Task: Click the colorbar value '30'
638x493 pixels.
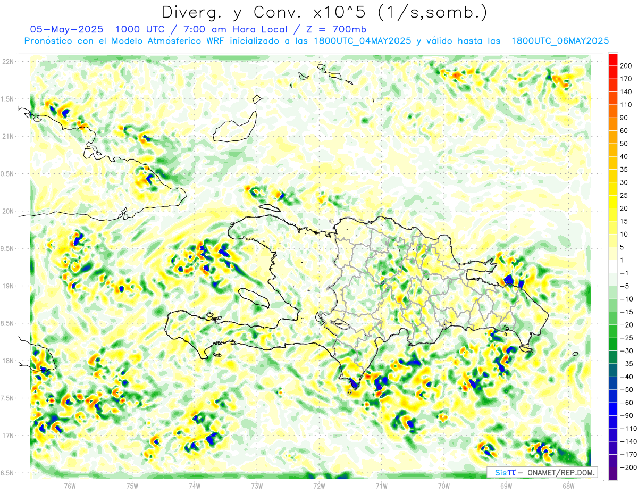Action: (x=625, y=182)
